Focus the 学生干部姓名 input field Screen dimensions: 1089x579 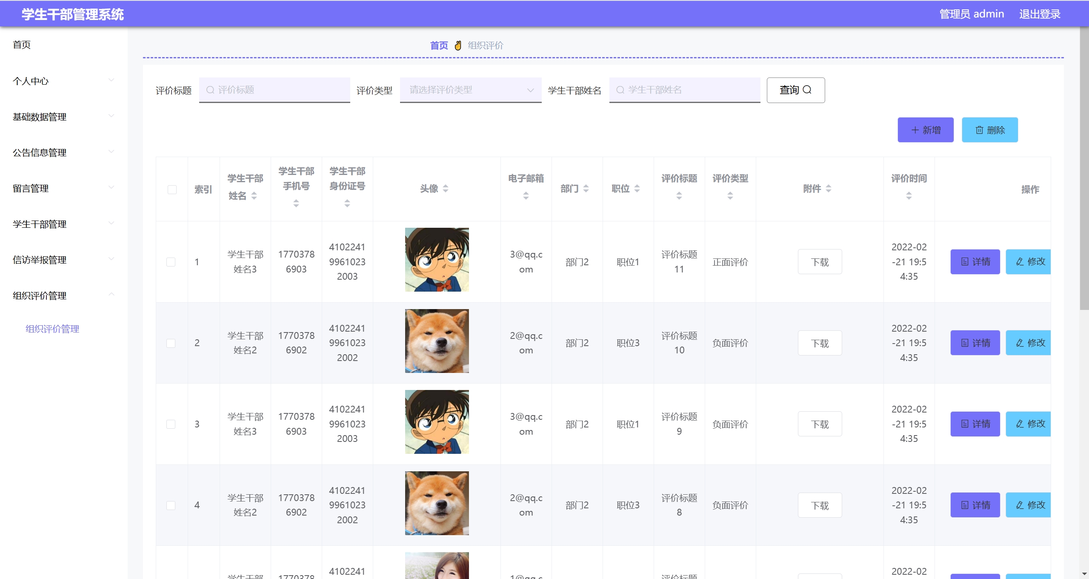pyautogui.click(x=685, y=90)
